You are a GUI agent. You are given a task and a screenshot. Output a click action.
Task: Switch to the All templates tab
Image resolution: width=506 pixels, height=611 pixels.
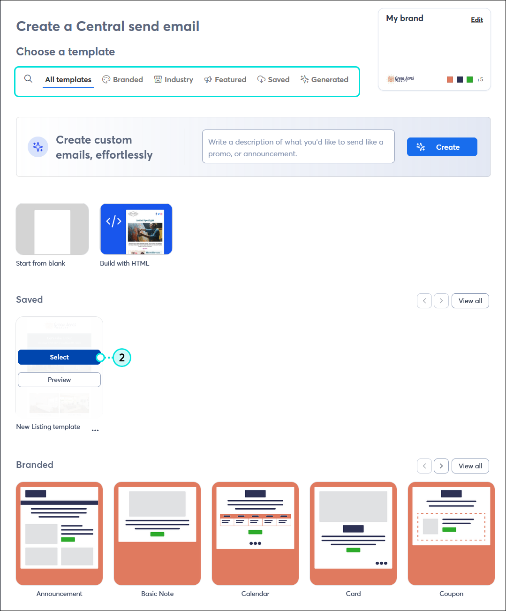(x=68, y=79)
